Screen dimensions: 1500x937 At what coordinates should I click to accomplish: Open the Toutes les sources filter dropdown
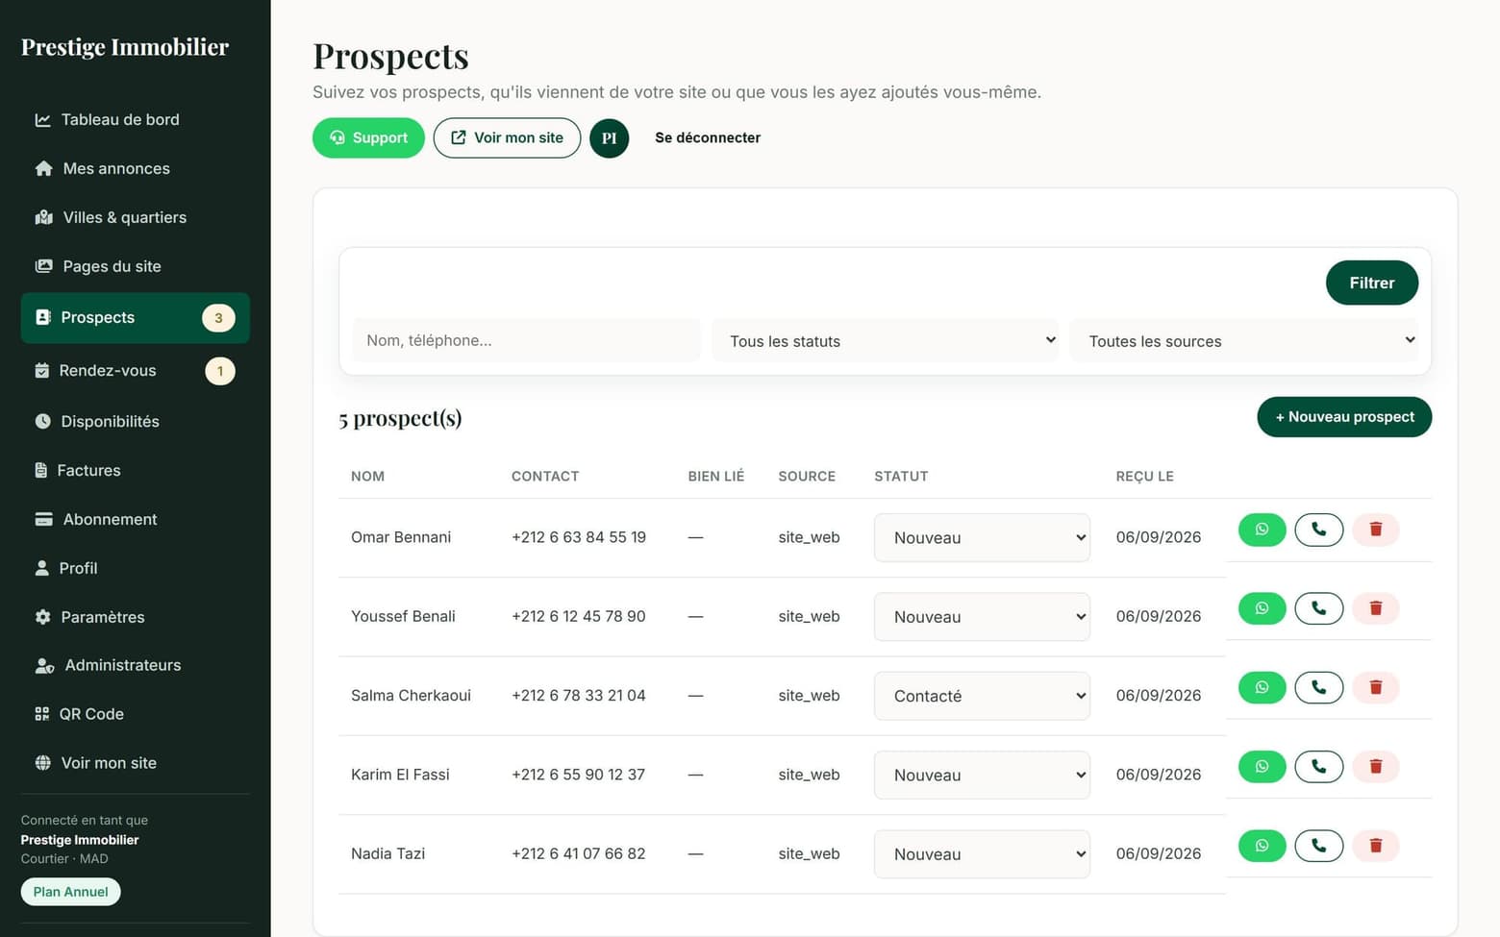tap(1243, 341)
